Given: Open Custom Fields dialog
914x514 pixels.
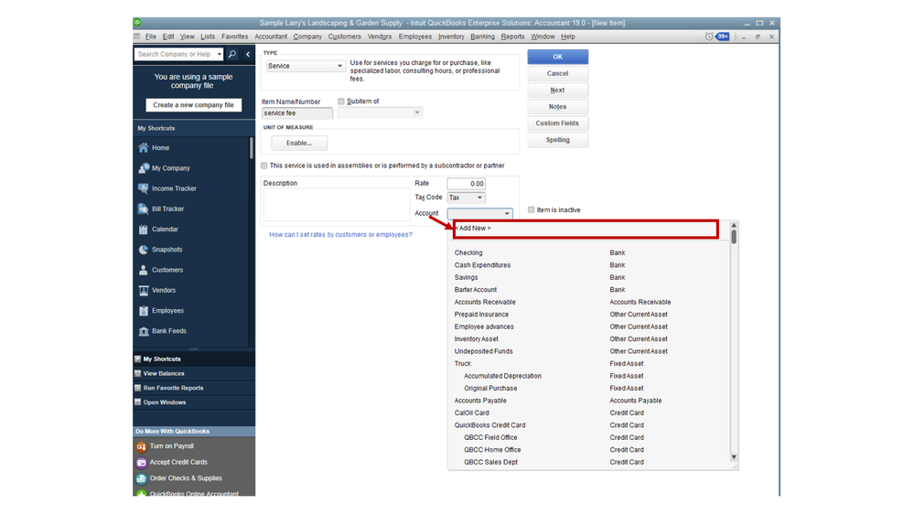Looking at the screenshot, I should tap(558, 123).
